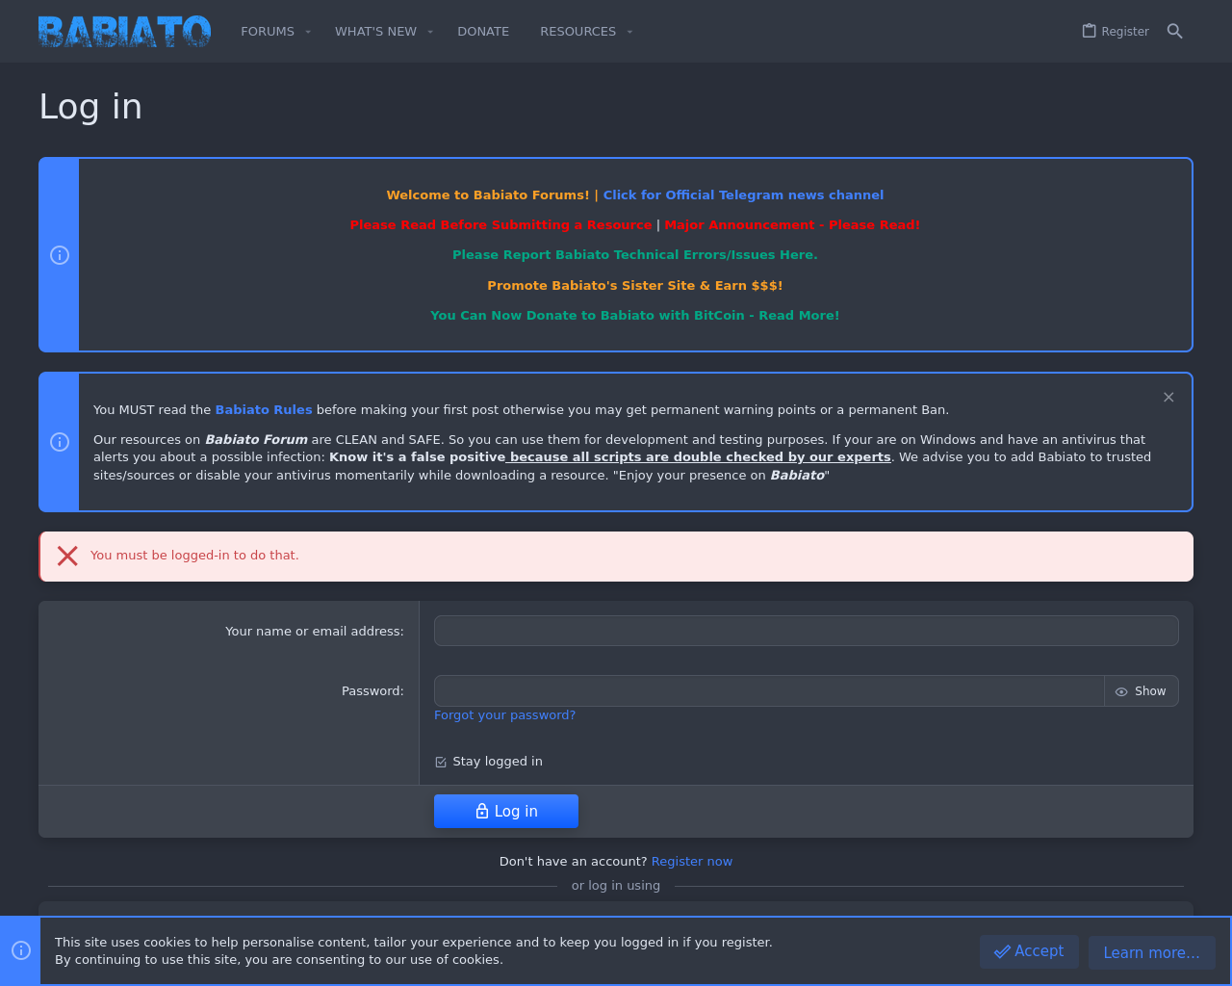Image resolution: width=1232 pixels, height=986 pixels.
Task: Open the Forums menu item
Action: tap(268, 32)
